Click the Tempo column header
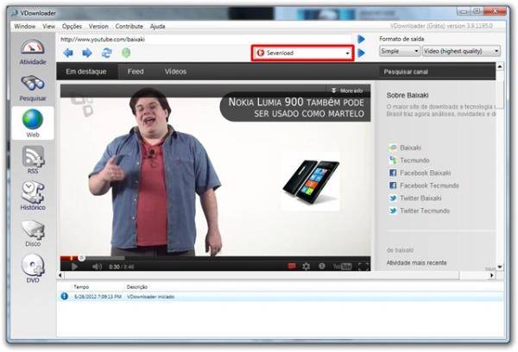The image size is (518, 352). point(81,287)
